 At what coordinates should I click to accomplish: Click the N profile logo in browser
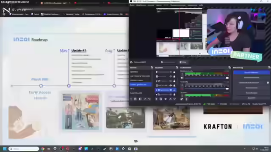(x=6, y=10)
